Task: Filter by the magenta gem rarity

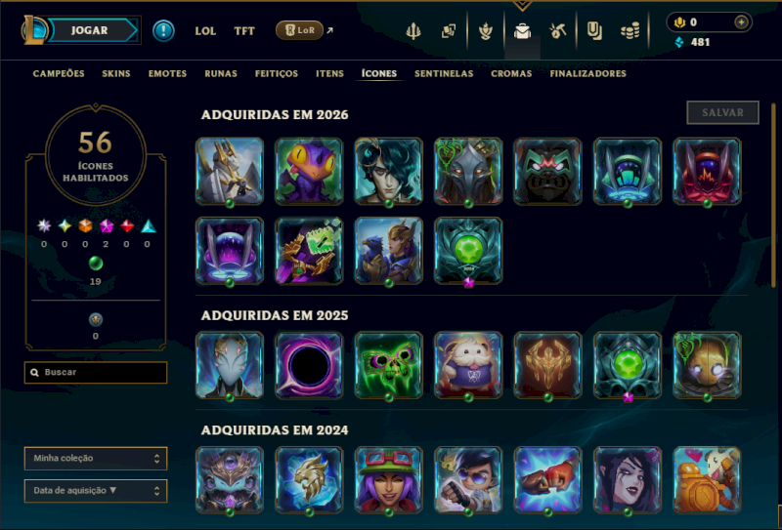Action: [107, 226]
